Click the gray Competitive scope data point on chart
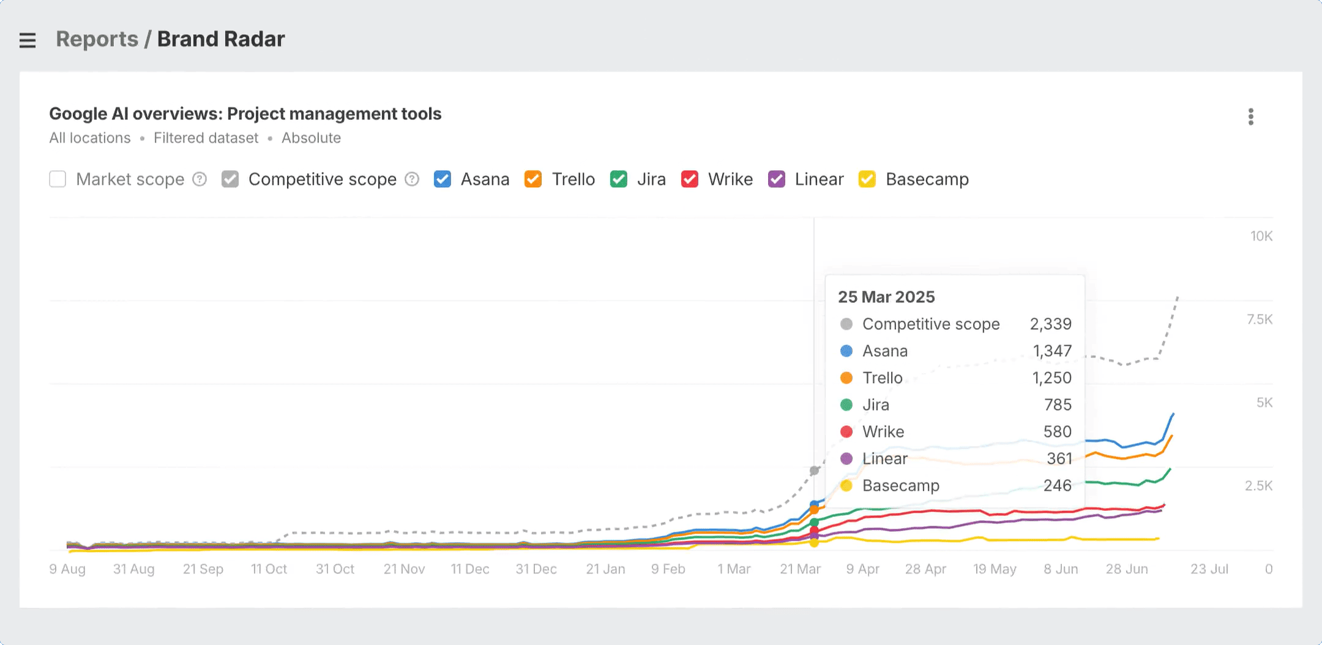Screen dimensions: 1322x645 (x=814, y=471)
